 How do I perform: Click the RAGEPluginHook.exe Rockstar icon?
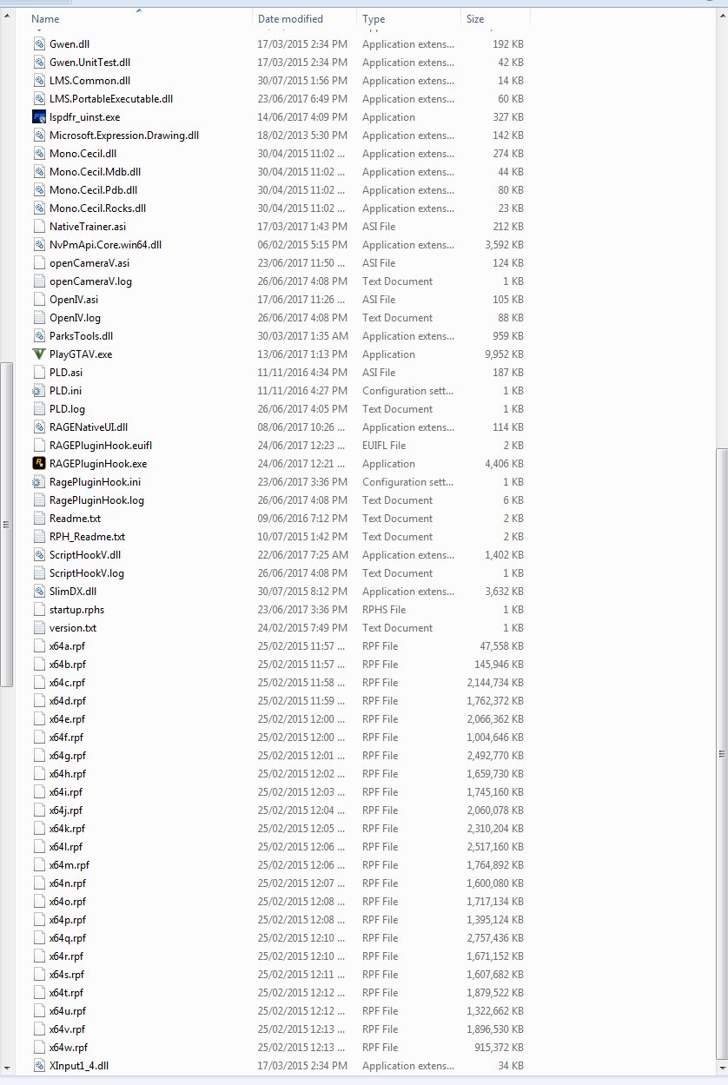pos(38,463)
